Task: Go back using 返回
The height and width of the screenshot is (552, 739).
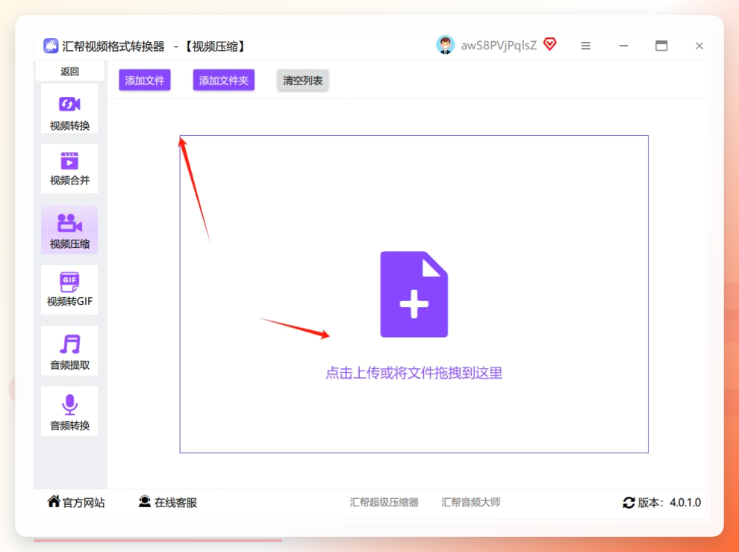Action: [69, 71]
